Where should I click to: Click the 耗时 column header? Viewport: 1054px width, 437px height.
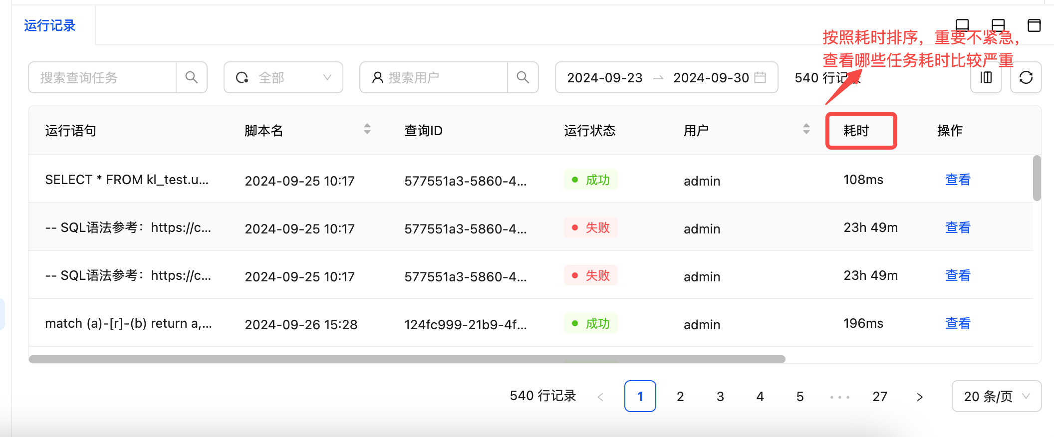click(856, 131)
